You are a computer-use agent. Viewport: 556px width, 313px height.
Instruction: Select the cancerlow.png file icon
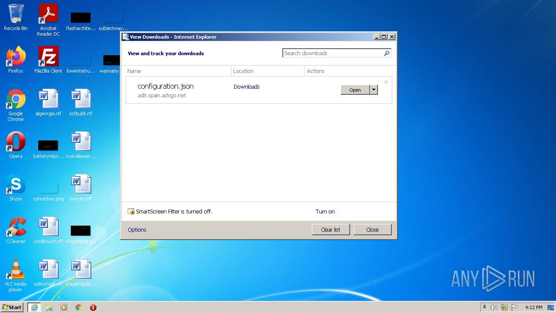48,191
